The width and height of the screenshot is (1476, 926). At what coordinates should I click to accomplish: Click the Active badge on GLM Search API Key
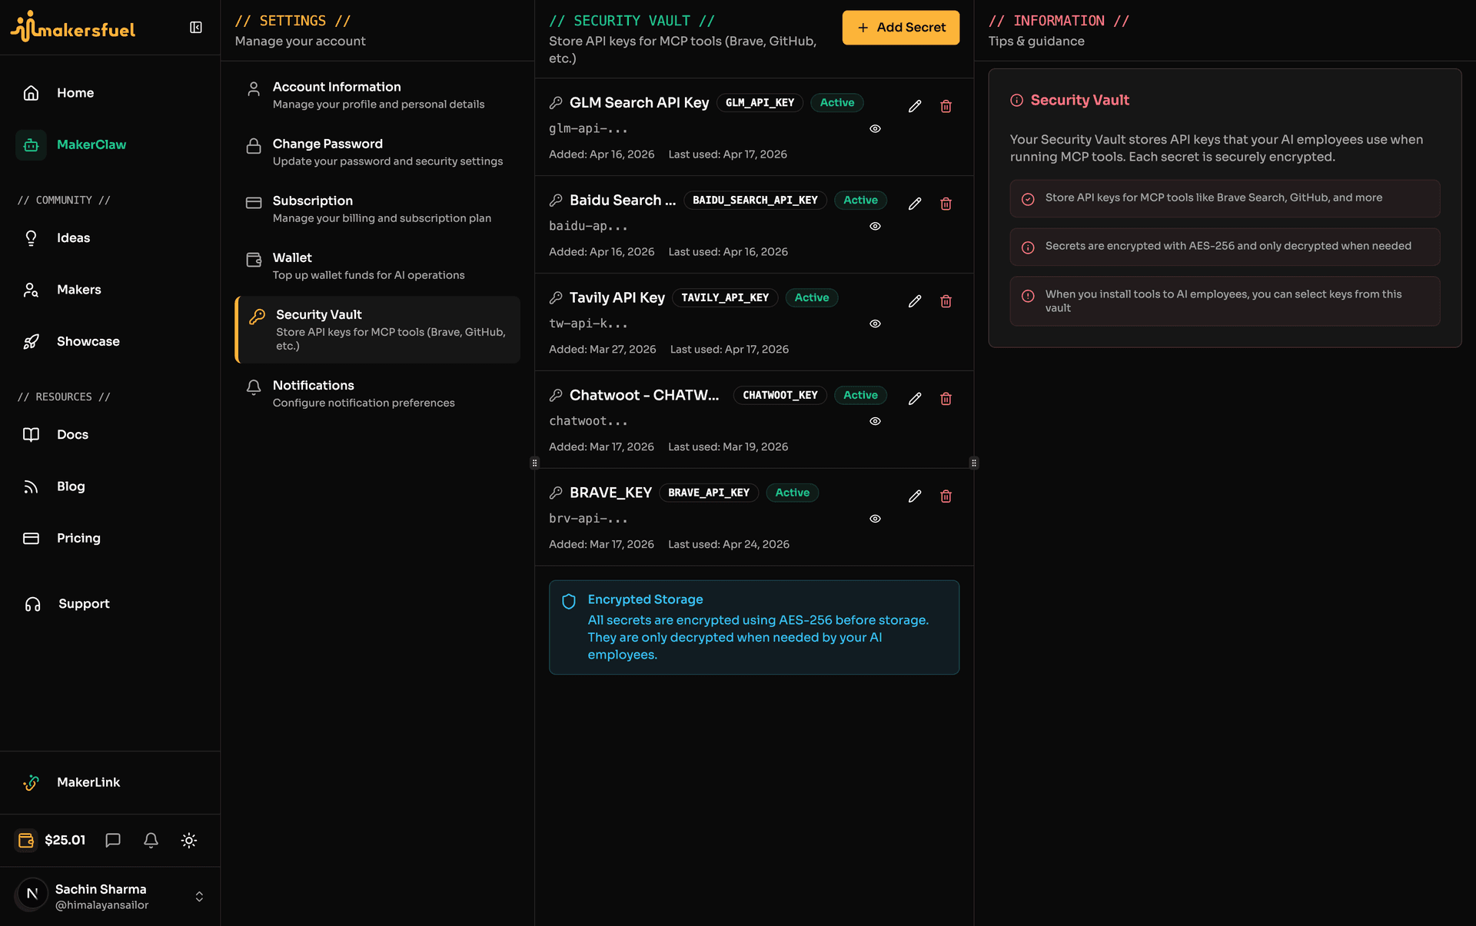click(837, 103)
